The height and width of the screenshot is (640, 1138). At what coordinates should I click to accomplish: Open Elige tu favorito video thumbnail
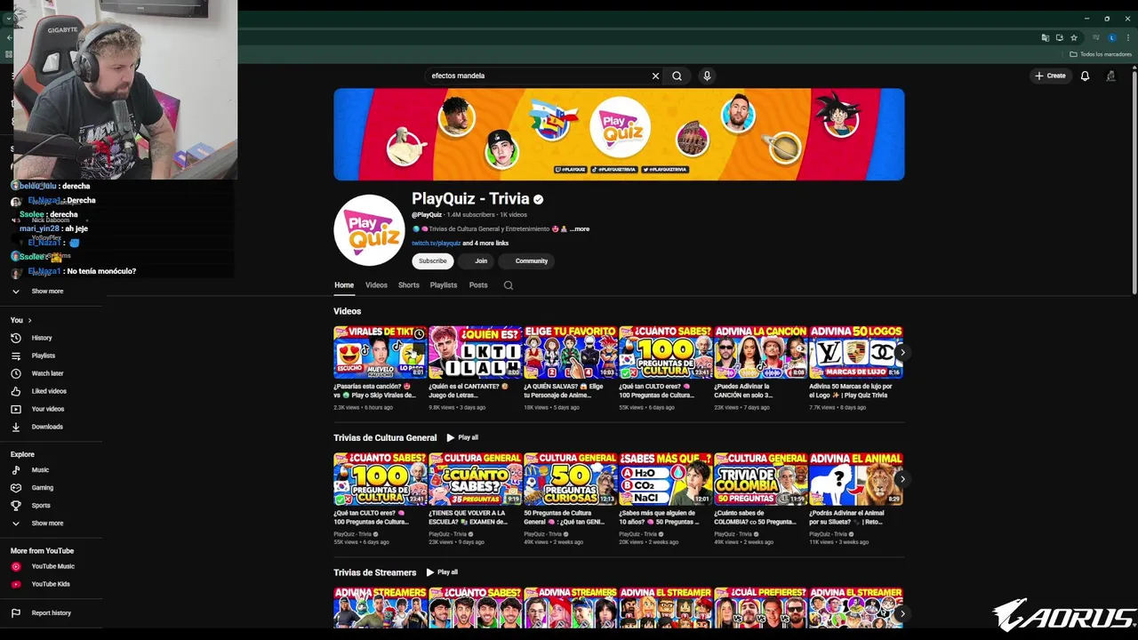(x=570, y=353)
